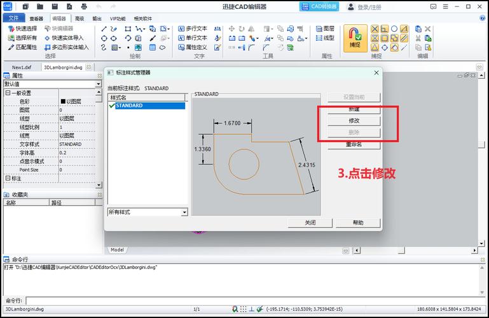489x318 pixels.
Task: Collapse the 一般设置 property group
Action: tap(8, 93)
